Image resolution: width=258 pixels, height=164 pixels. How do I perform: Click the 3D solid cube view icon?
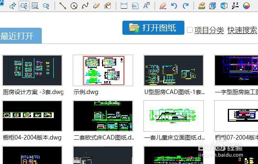(x=224, y=6)
